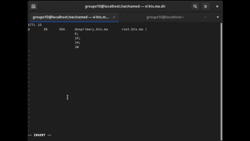The width and height of the screenshot is (250, 141).
Task: Open the terminal search tool
Action: (195, 6)
